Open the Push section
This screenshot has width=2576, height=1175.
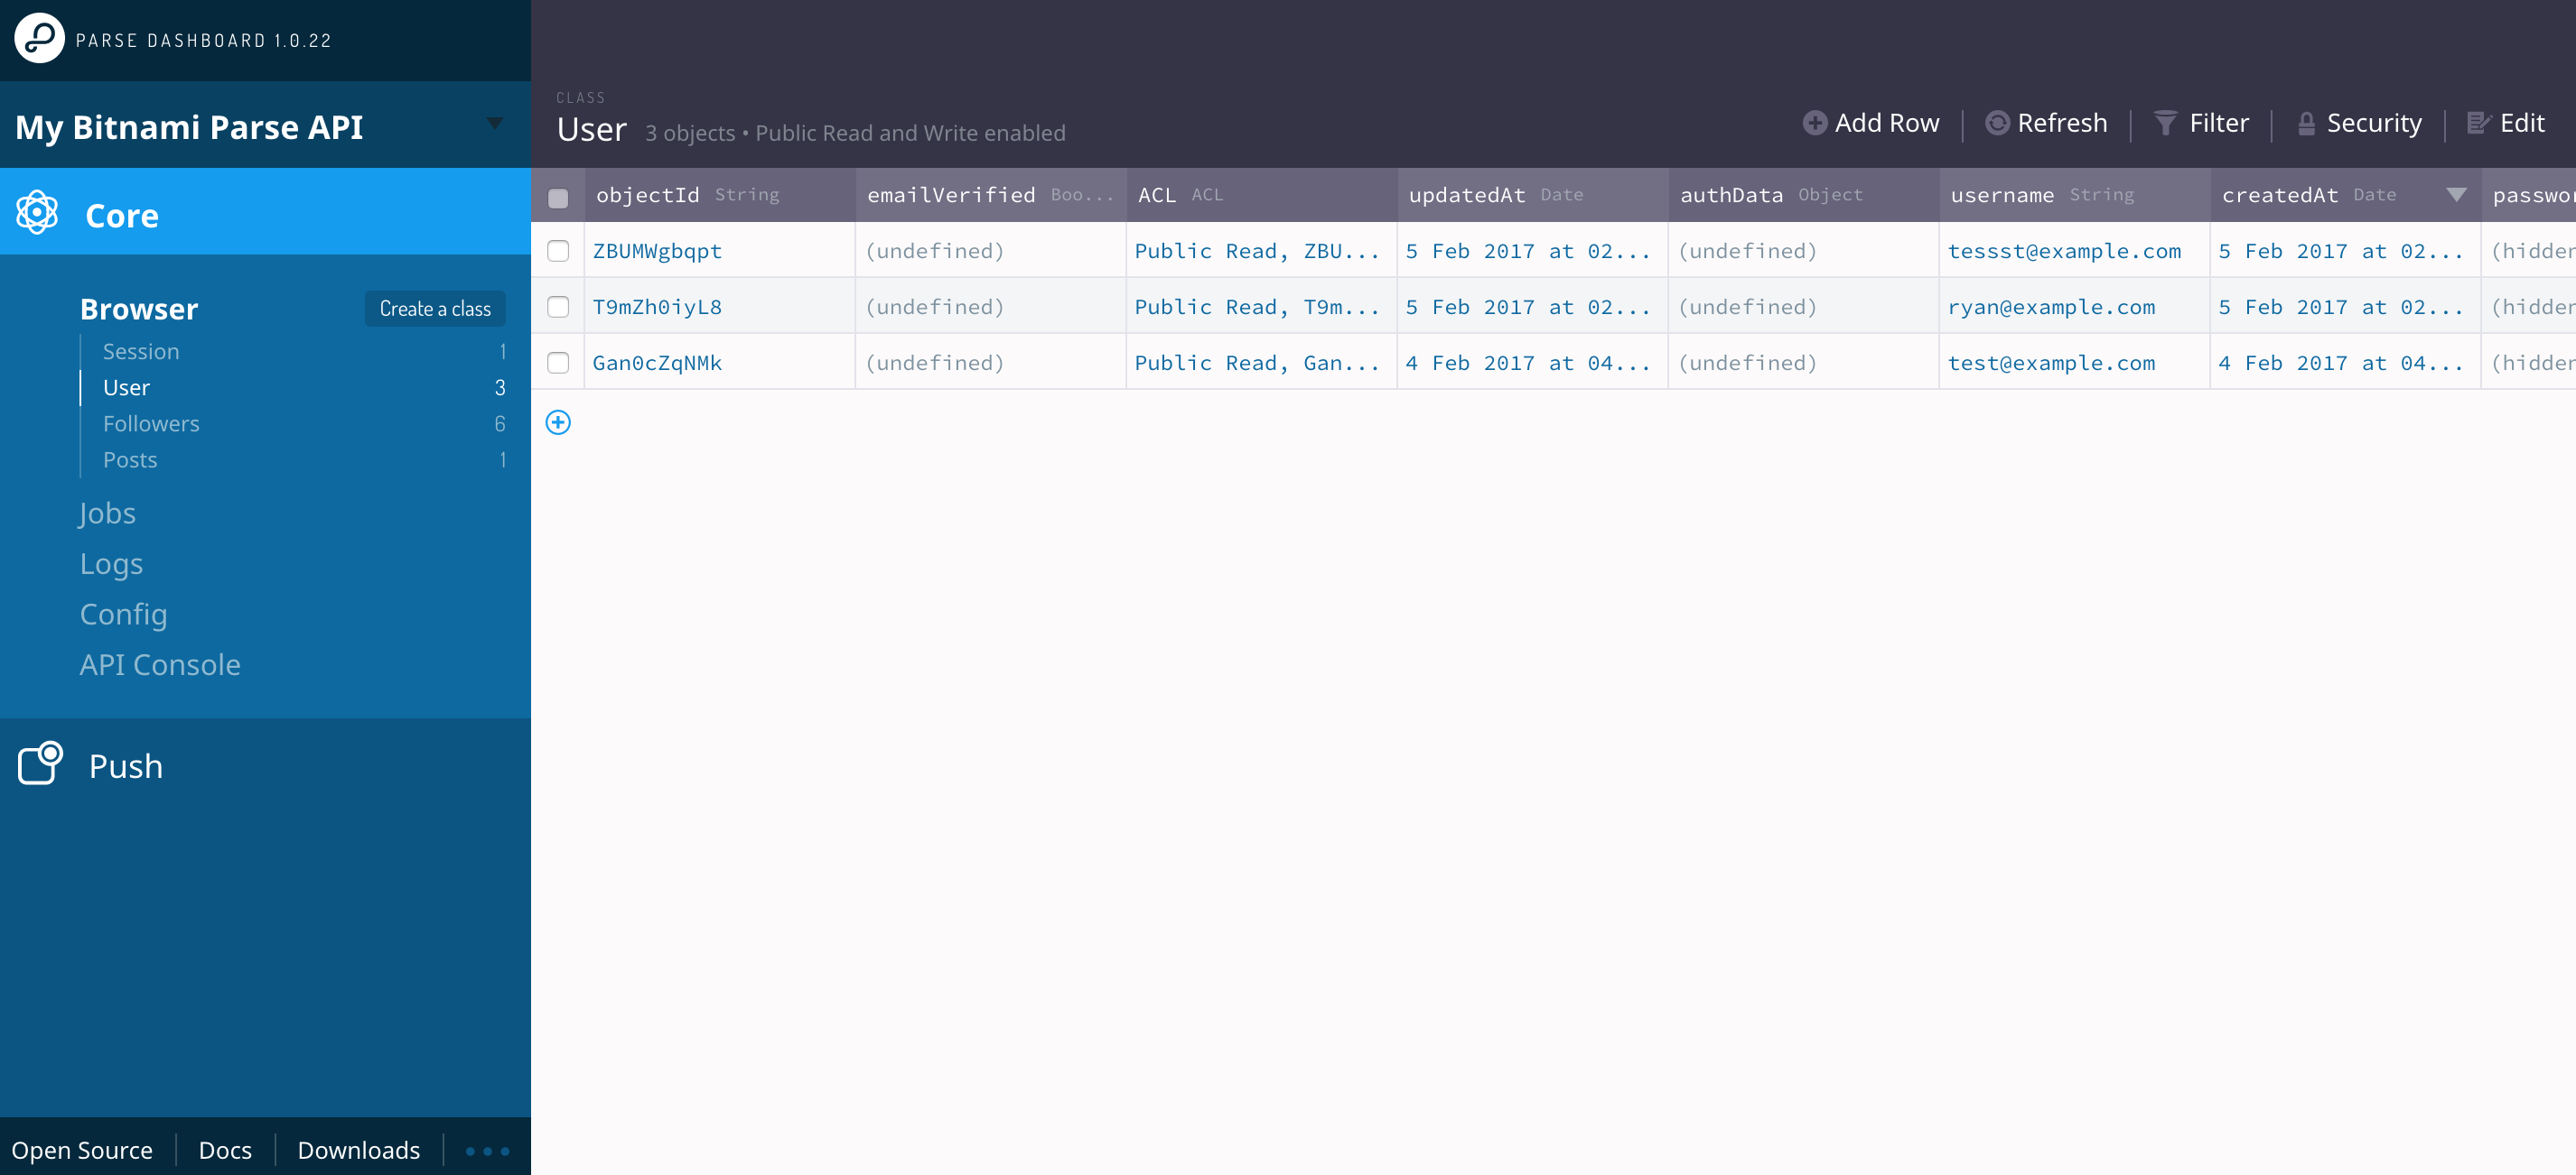point(265,765)
